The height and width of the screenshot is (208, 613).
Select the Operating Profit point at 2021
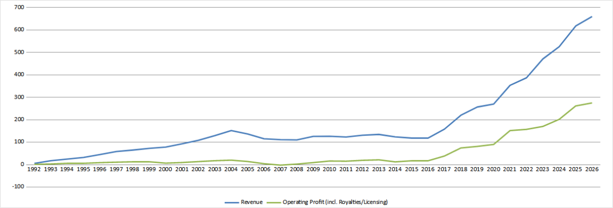[x=509, y=130]
